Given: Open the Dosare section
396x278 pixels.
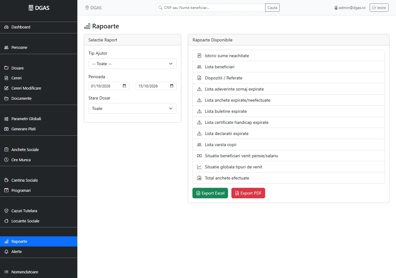Looking at the screenshot, I should [x=39, y=68].
